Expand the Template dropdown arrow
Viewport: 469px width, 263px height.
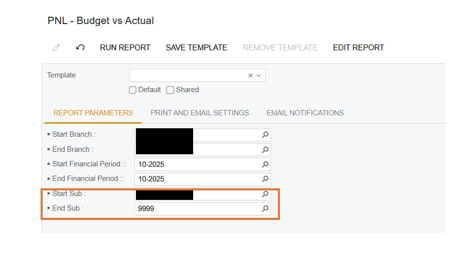(259, 76)
